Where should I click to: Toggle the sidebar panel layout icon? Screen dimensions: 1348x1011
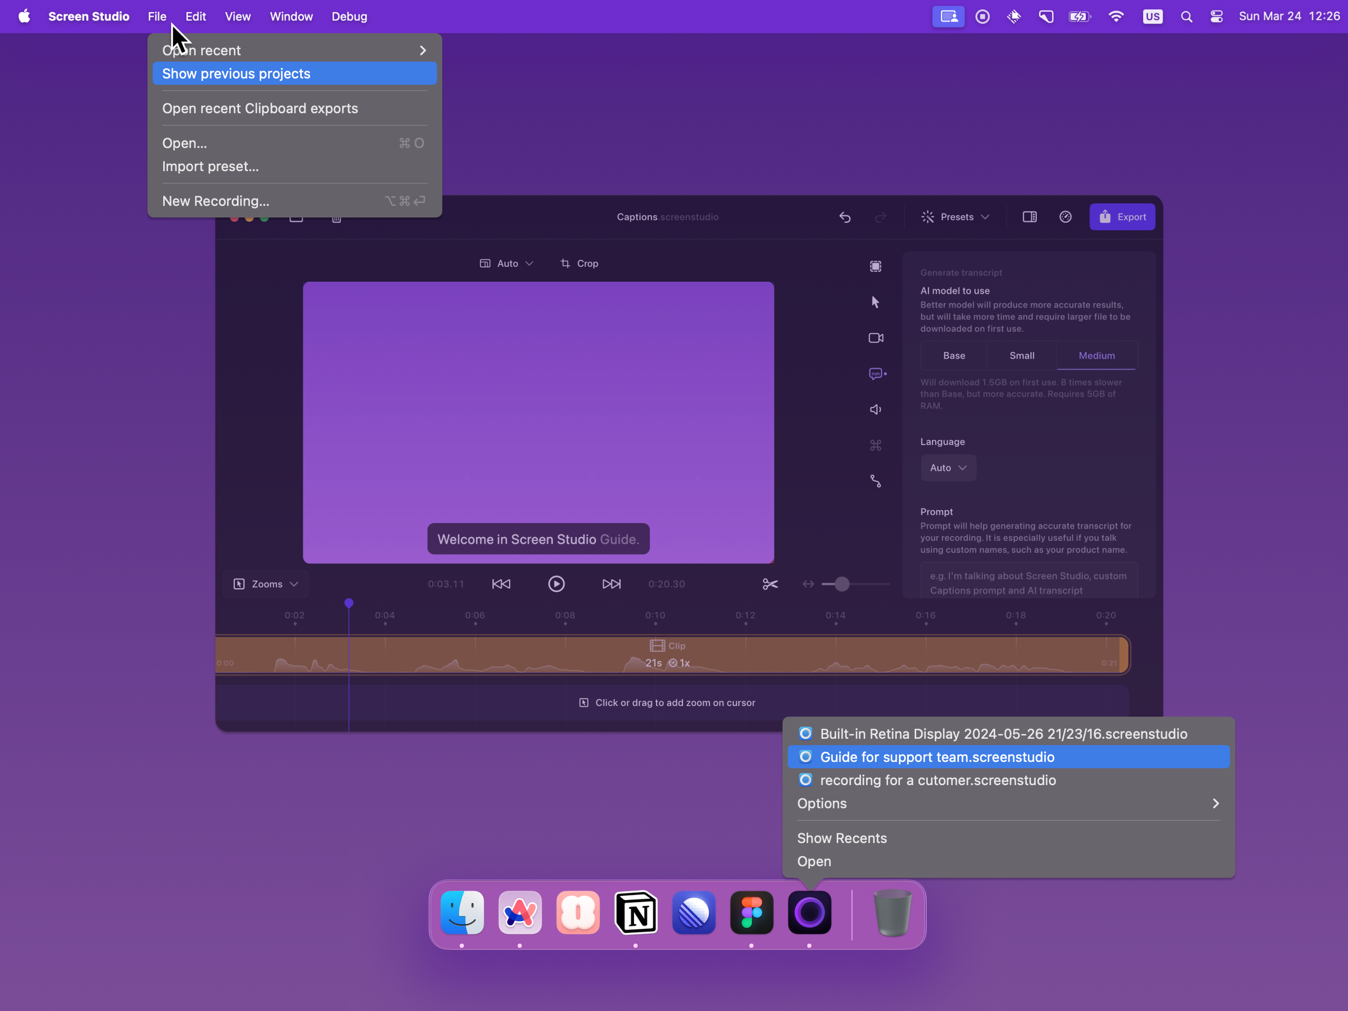[1029, 217]
